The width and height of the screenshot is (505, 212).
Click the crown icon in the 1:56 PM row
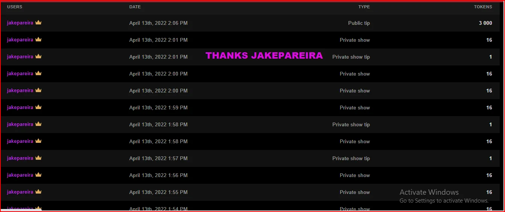38,175
